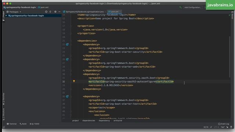Click the Build Project hammer icon

coord(180,7)
